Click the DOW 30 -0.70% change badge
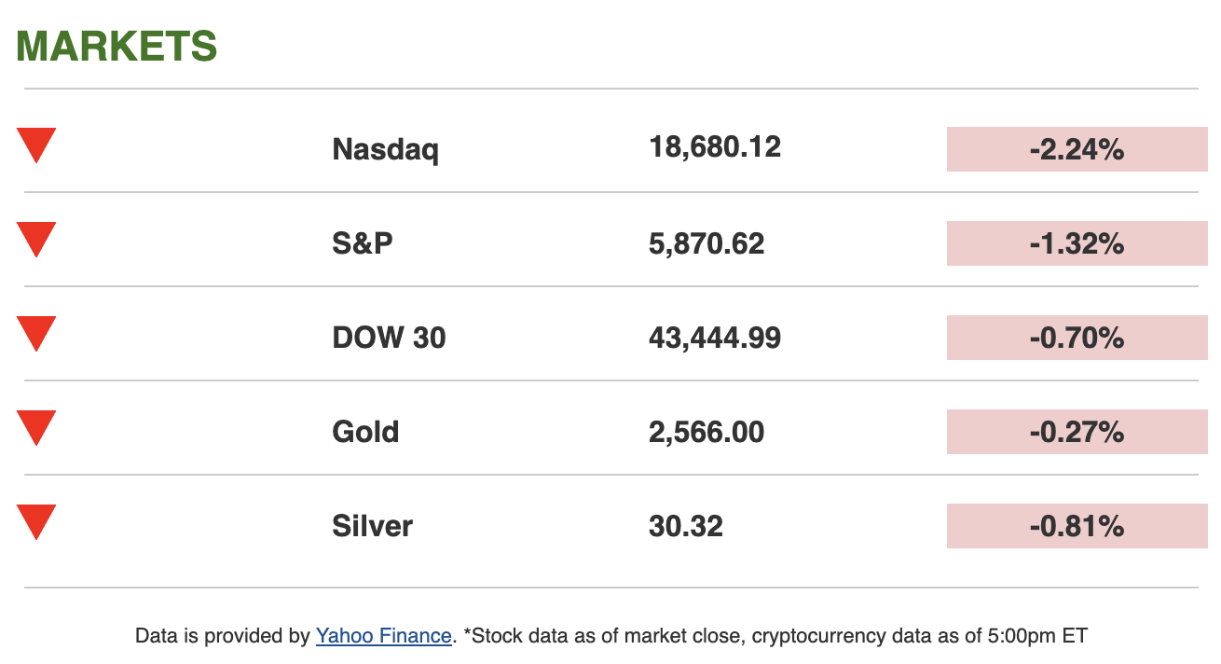Image resolution: width=1221 pixels, height=664 pixels. [1077, 338]
